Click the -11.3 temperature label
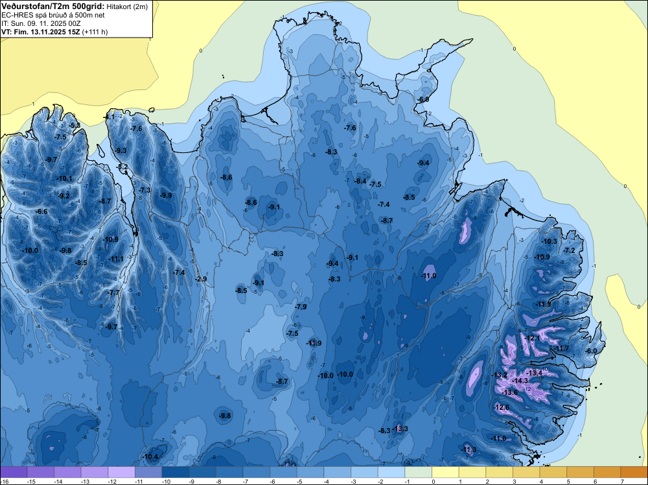The height and width of the screenshot is (485, 648). point(469,449)
